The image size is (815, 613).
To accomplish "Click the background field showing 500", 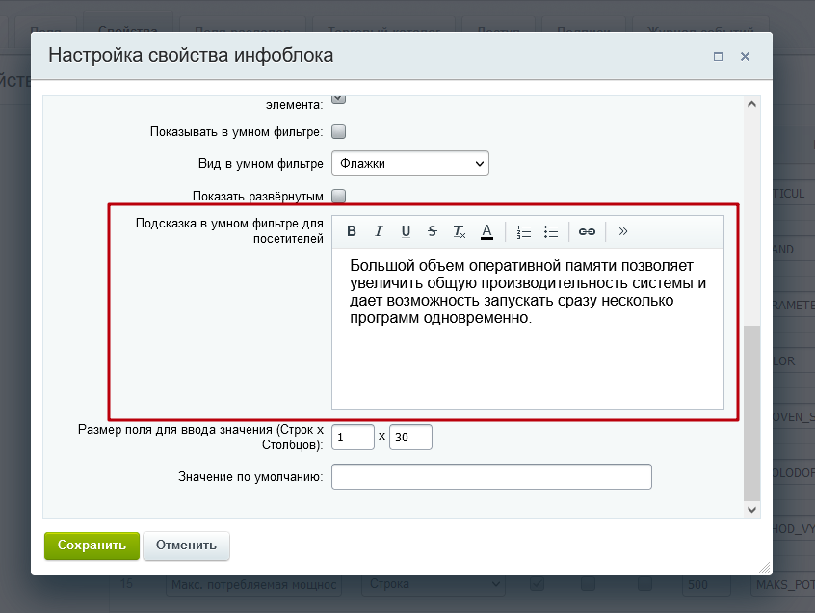I will 706,584.
